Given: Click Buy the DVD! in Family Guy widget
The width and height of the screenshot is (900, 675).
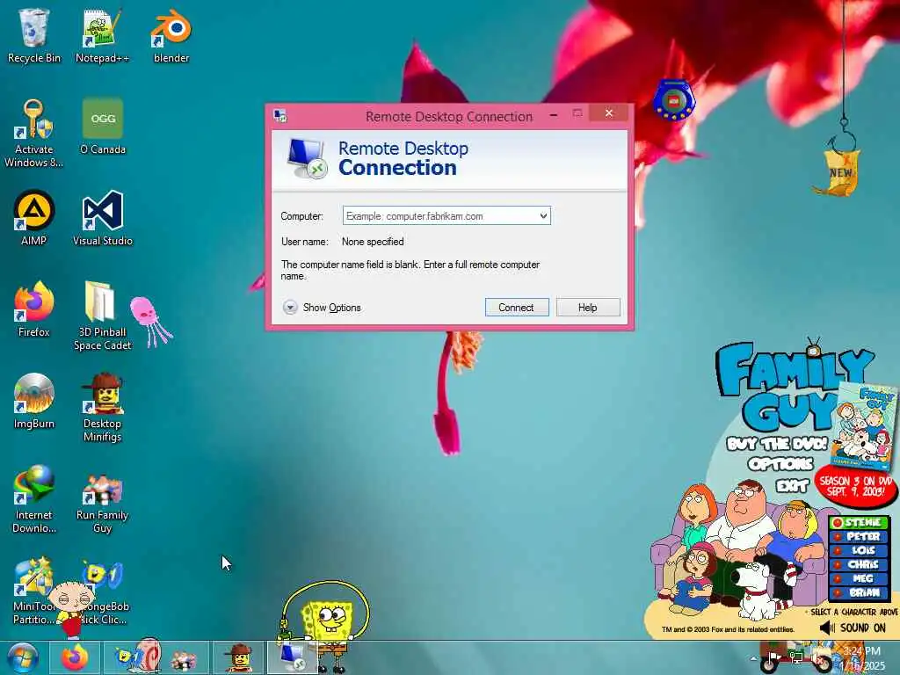Looking at the screenshot, I should [x=777, y=444].
